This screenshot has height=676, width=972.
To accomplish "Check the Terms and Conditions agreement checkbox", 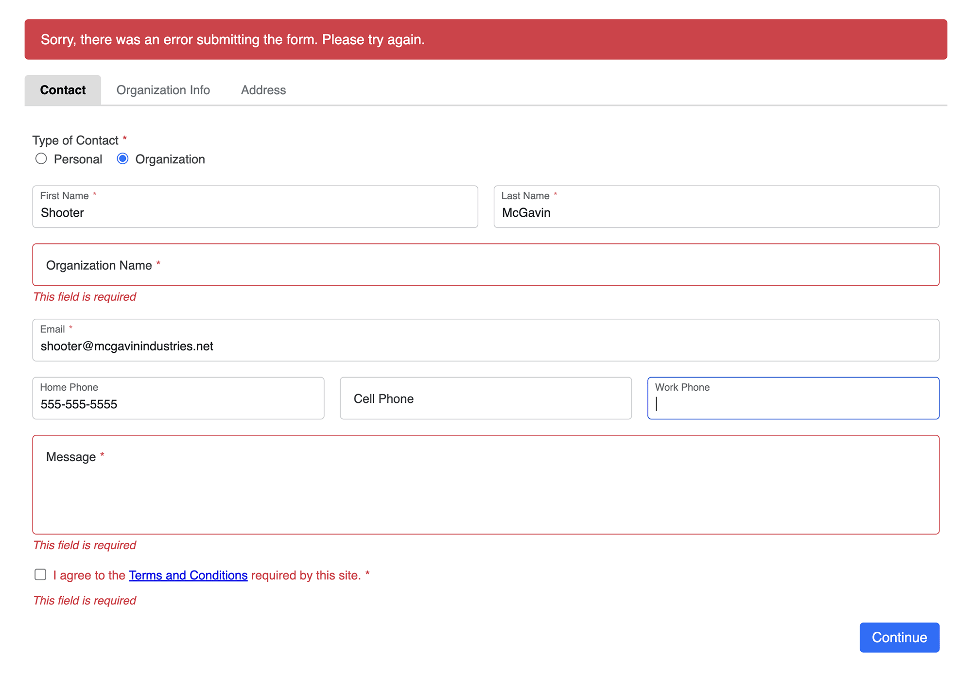I will [x=40, y=575].
